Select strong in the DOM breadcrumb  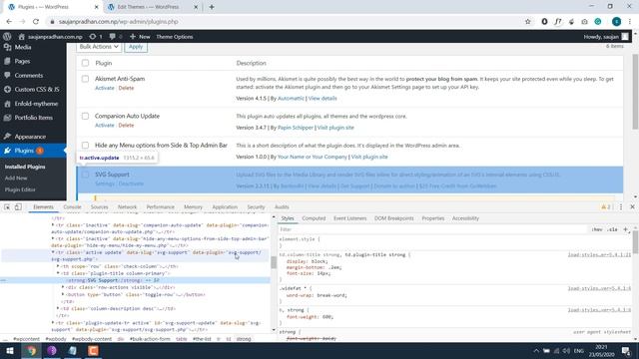pyautogui.click(x=244, y=339)
